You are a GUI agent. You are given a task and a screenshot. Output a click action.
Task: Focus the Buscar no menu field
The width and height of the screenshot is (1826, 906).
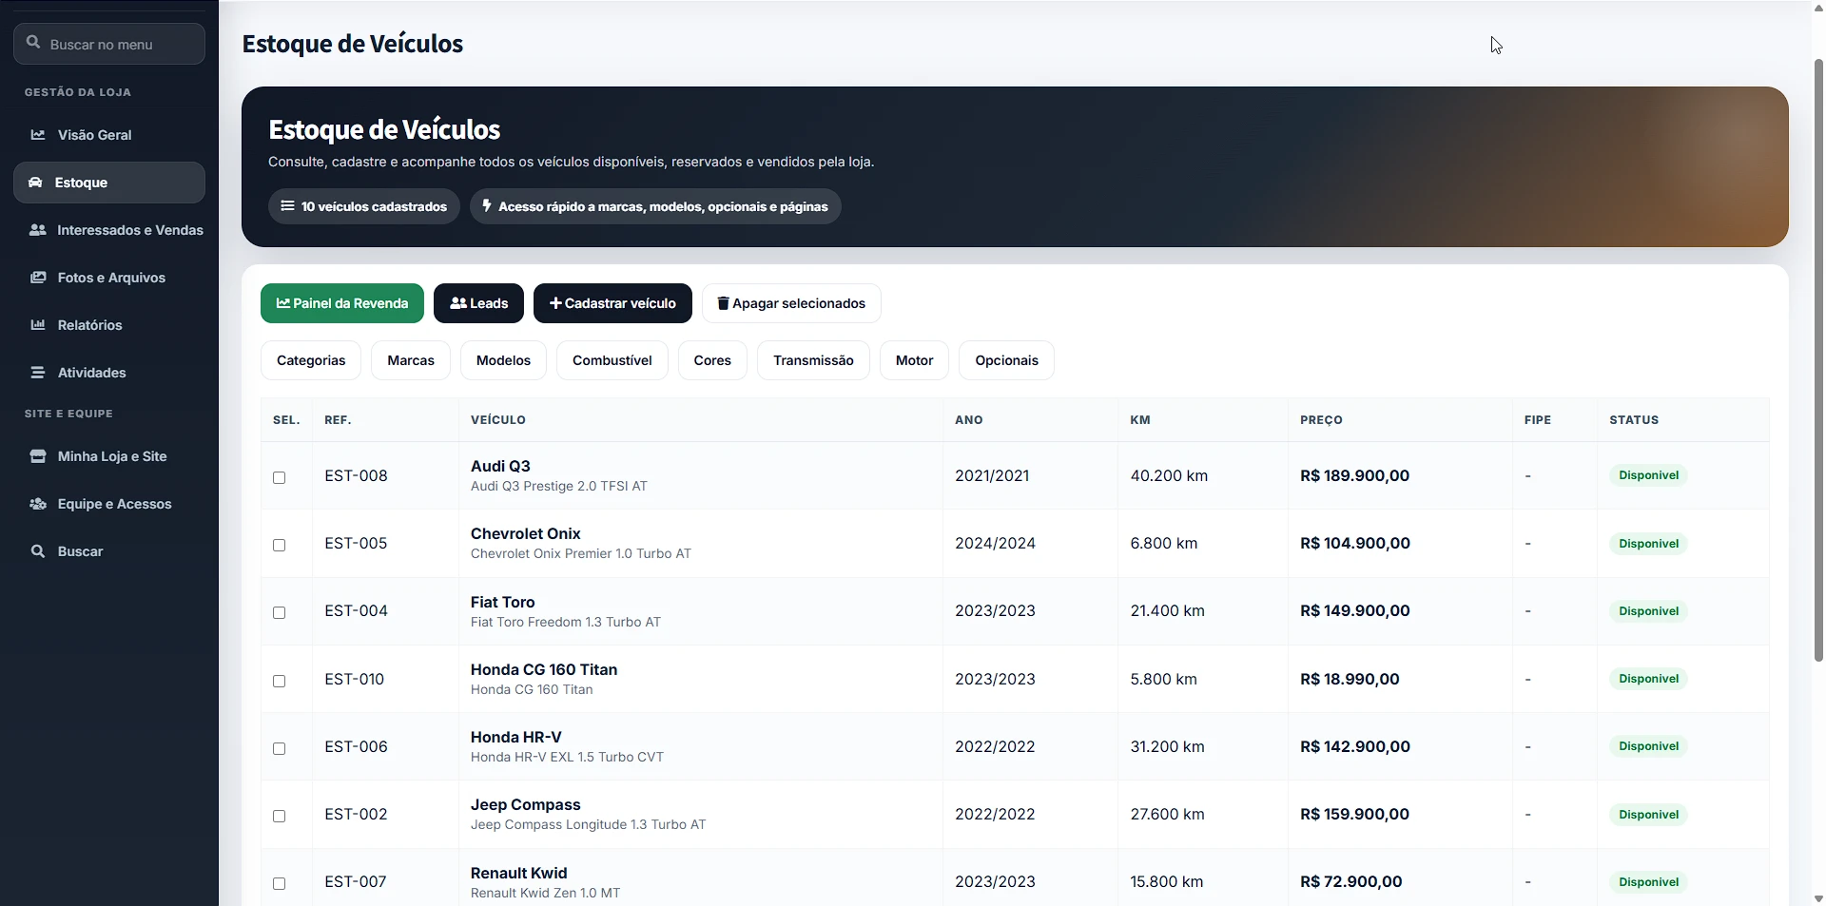click(109, 44)
